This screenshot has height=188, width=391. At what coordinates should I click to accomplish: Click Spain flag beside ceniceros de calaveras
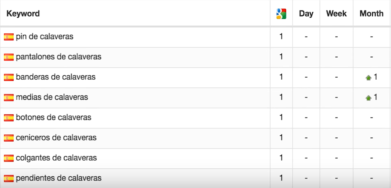point(9,138)
